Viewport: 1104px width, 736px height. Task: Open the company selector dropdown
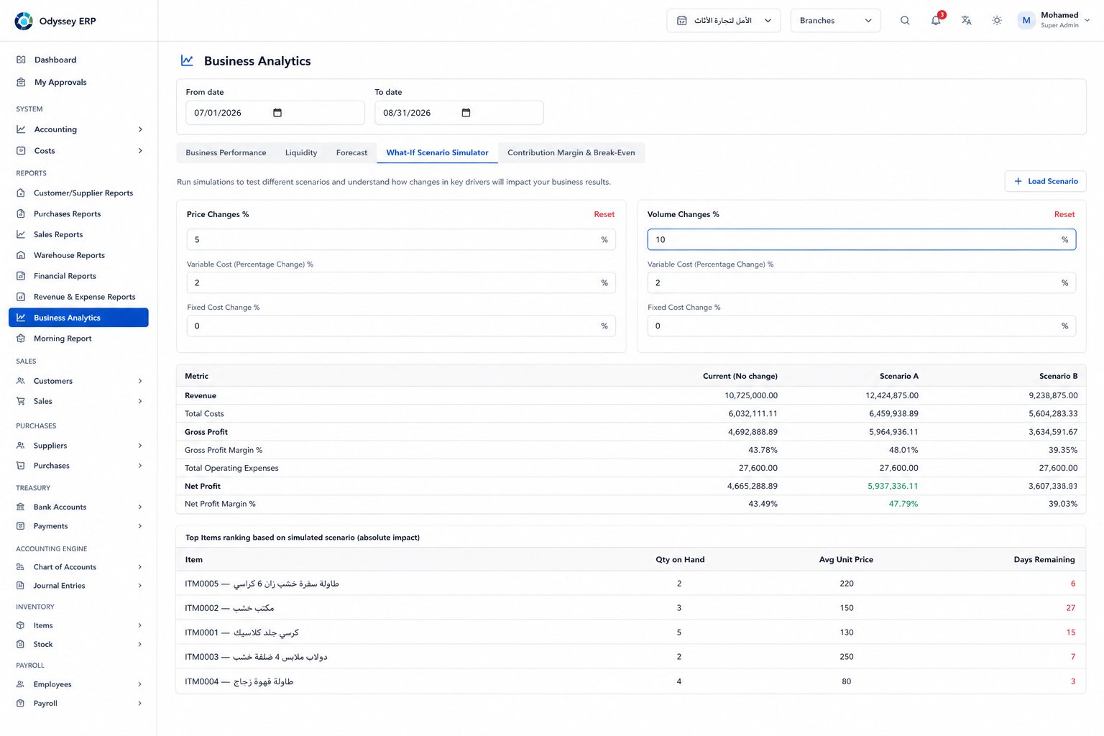[x=724, y=21]
